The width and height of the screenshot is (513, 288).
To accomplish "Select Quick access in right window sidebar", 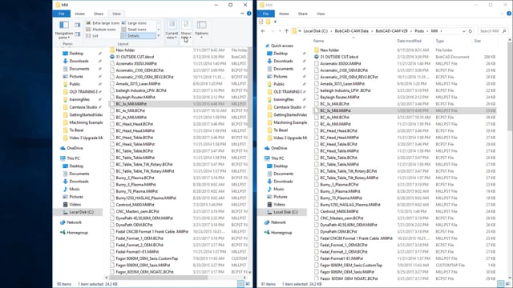I will (x=281, y=46).
